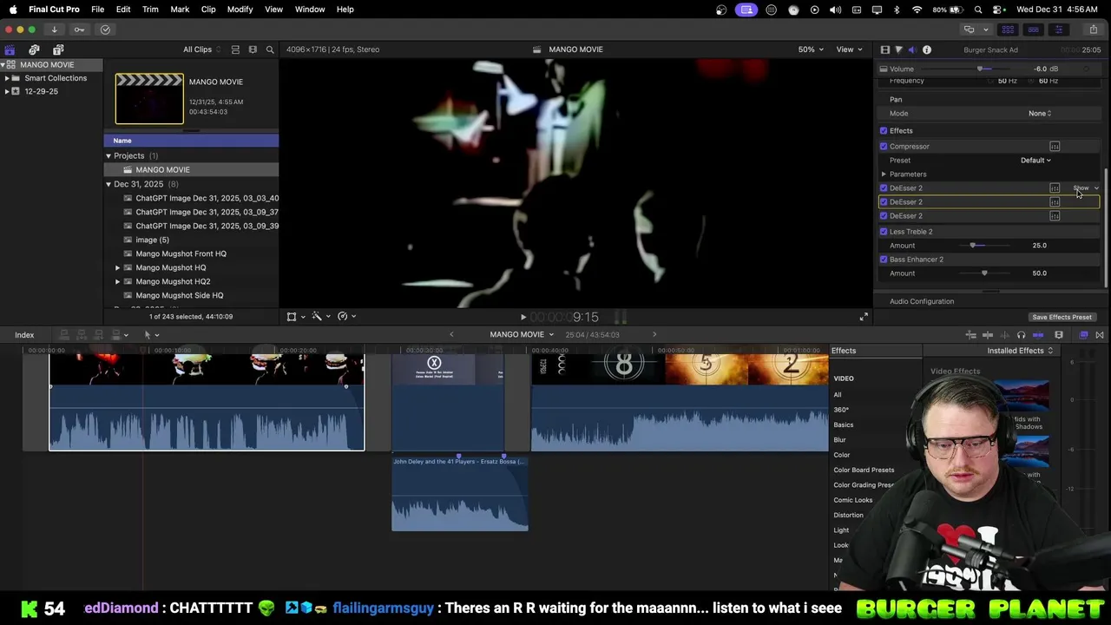Adjust the Bass Enhancer 2 Amount slider
Screen dimensions: 1111x625
(x=984, y=273)
